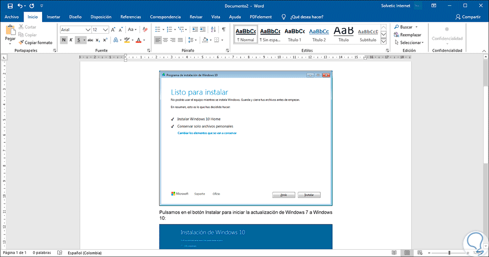The height and width of the screenshot is (257, 489).
Task: Toggle strikethrough (abc) formatting
Action: click(90, 40)
